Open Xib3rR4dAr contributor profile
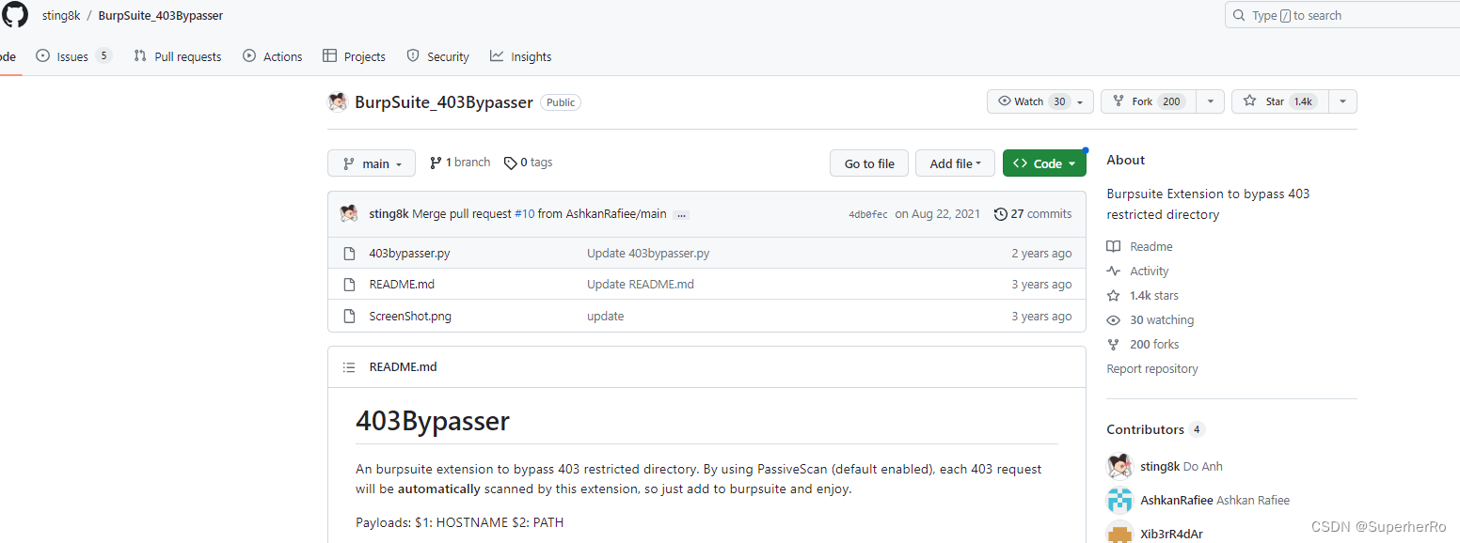Screen dimensions: 1460x543 coord(1171,534)
